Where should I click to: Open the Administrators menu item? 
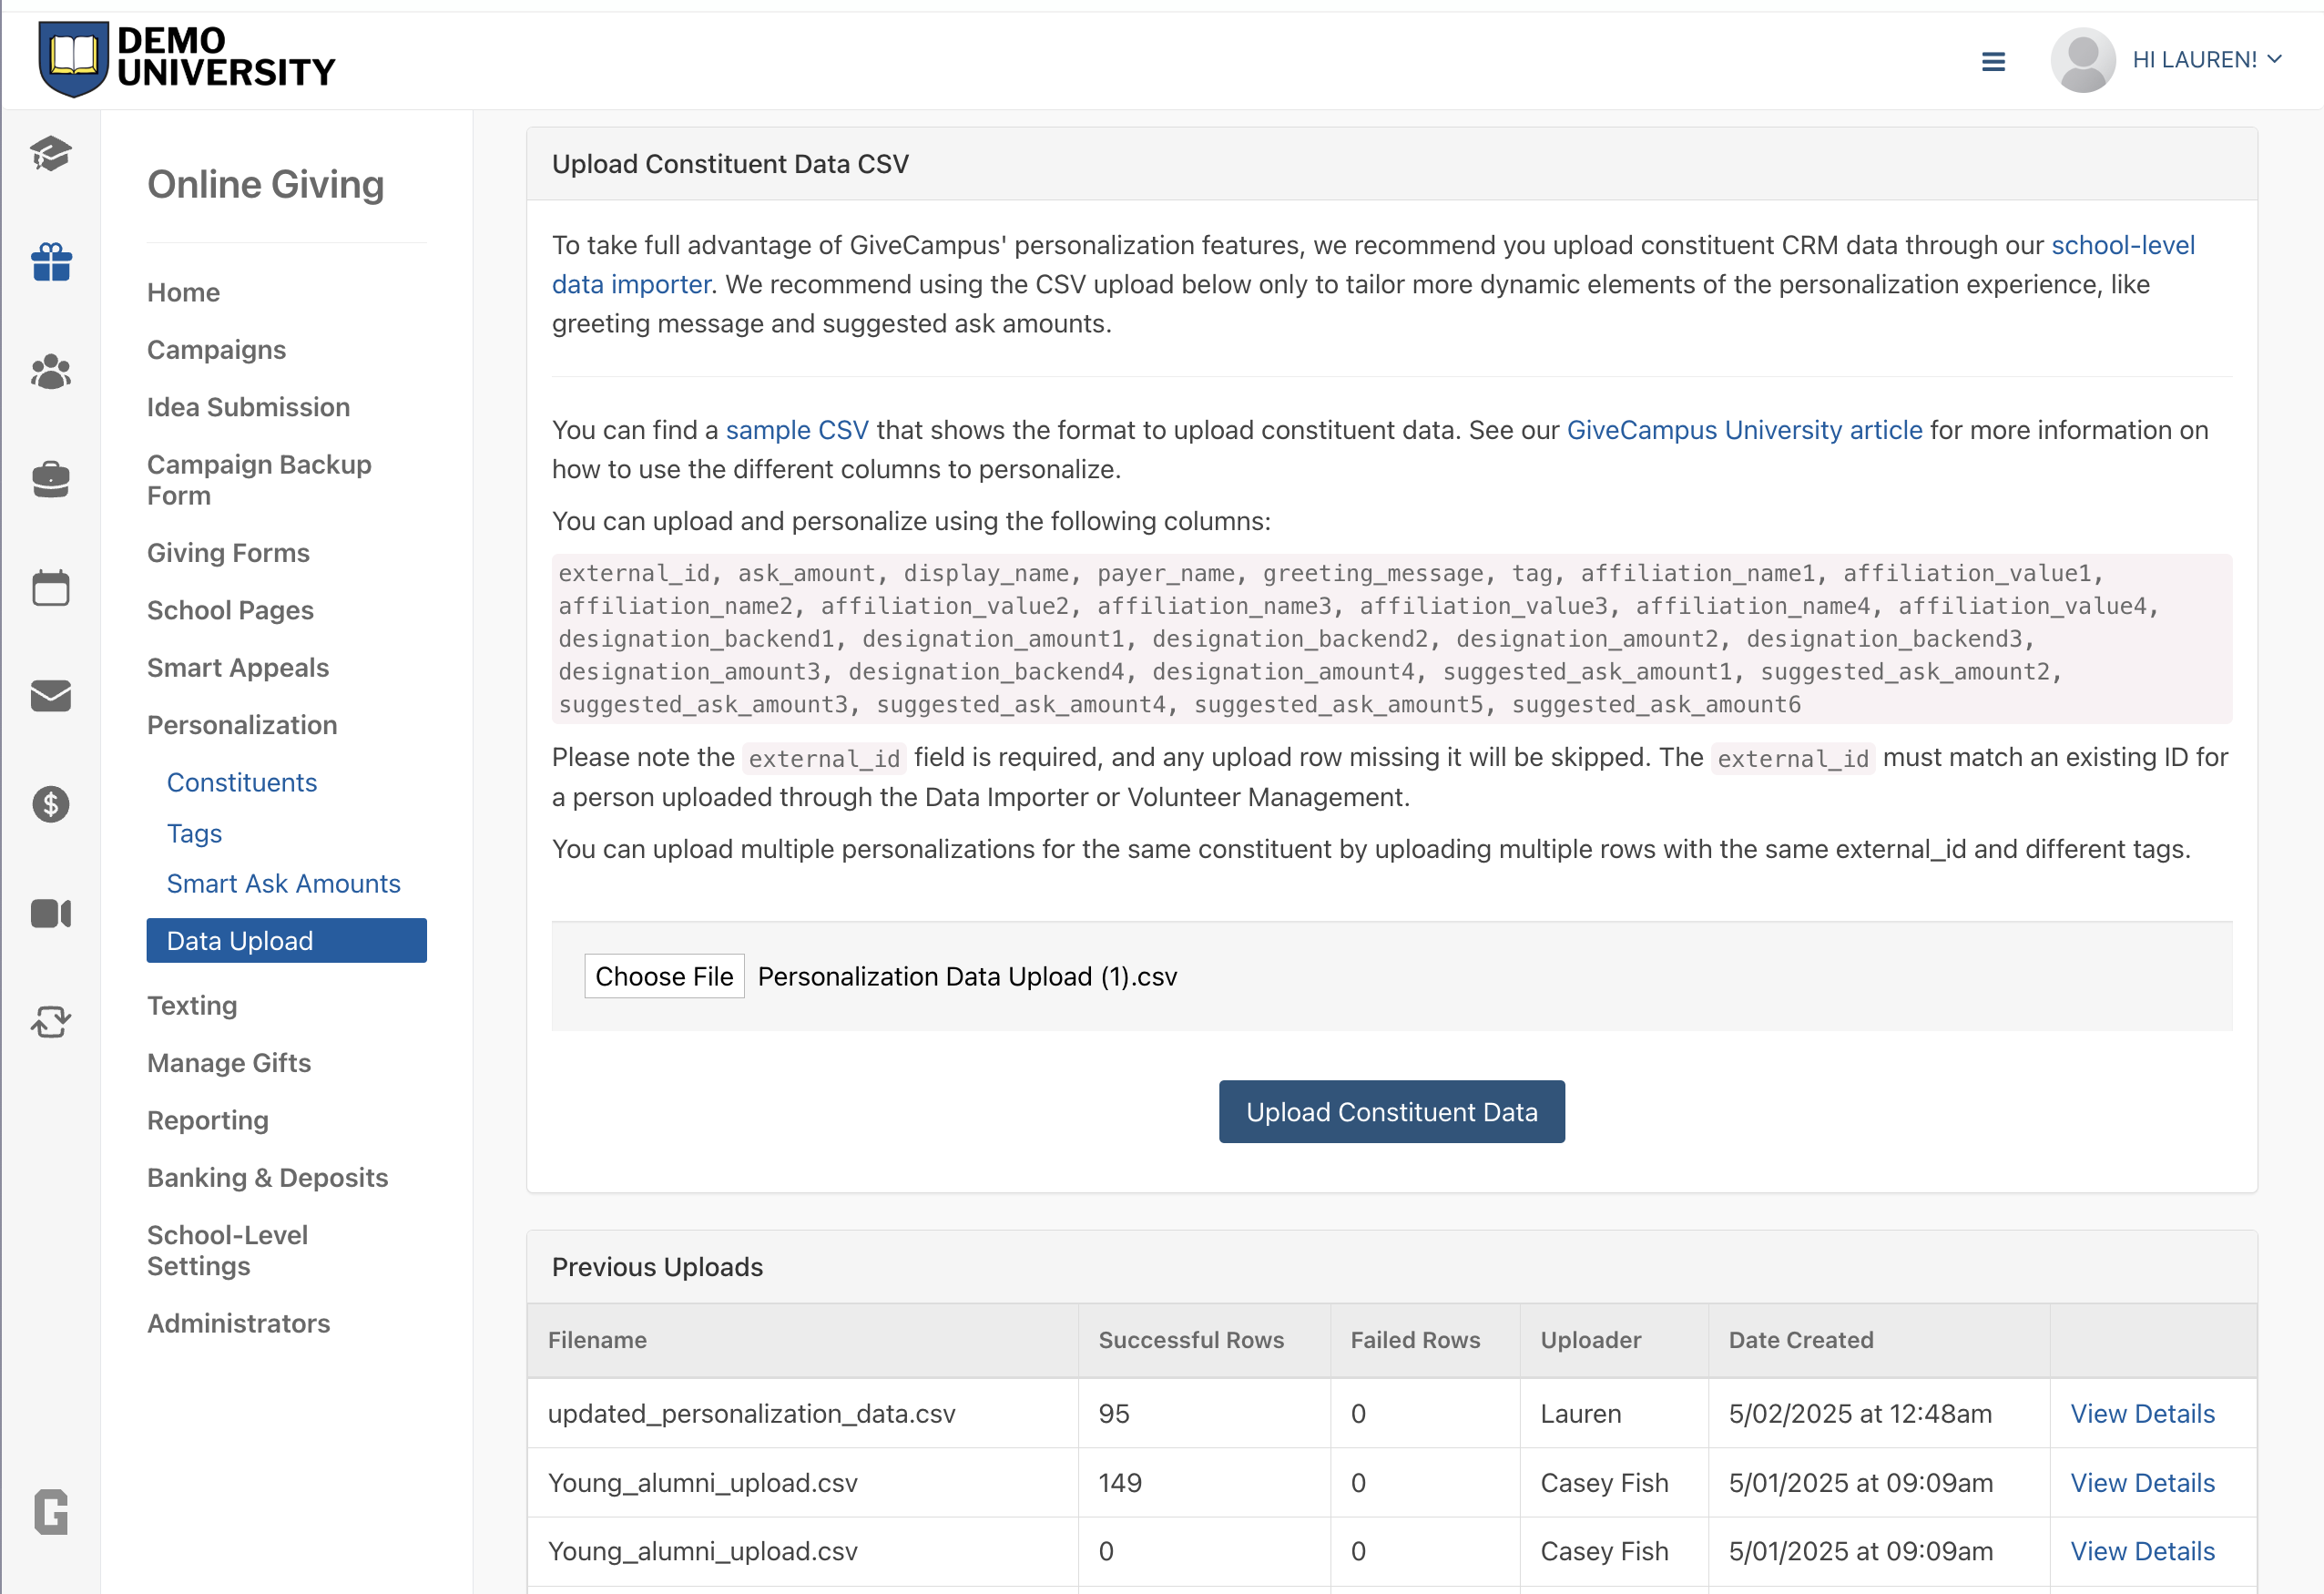click(238, 1323)
